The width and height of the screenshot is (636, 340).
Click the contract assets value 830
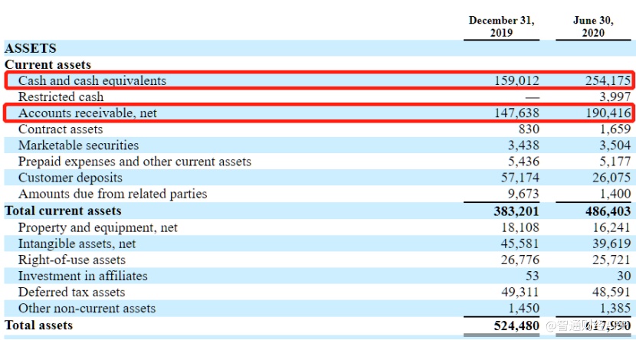point(529,129)
